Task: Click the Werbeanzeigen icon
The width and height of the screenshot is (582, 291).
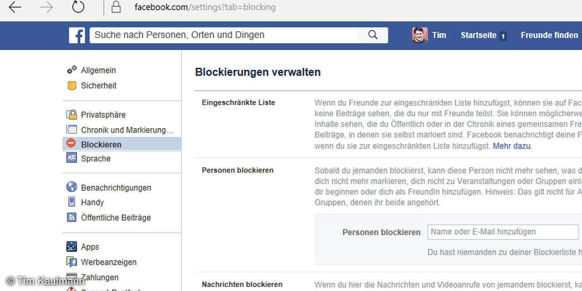Action: 72,262
